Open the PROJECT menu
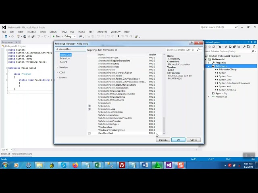This screenshot has height=193, width=258. 31,32
